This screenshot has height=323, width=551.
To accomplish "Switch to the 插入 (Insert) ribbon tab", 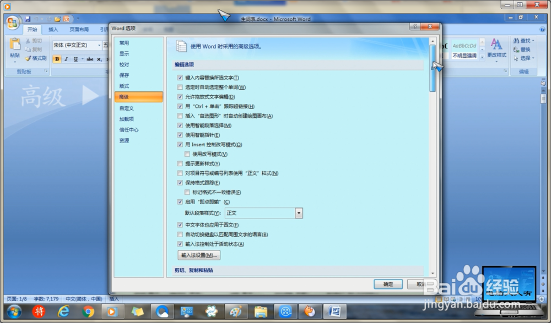I will point(53,30).
